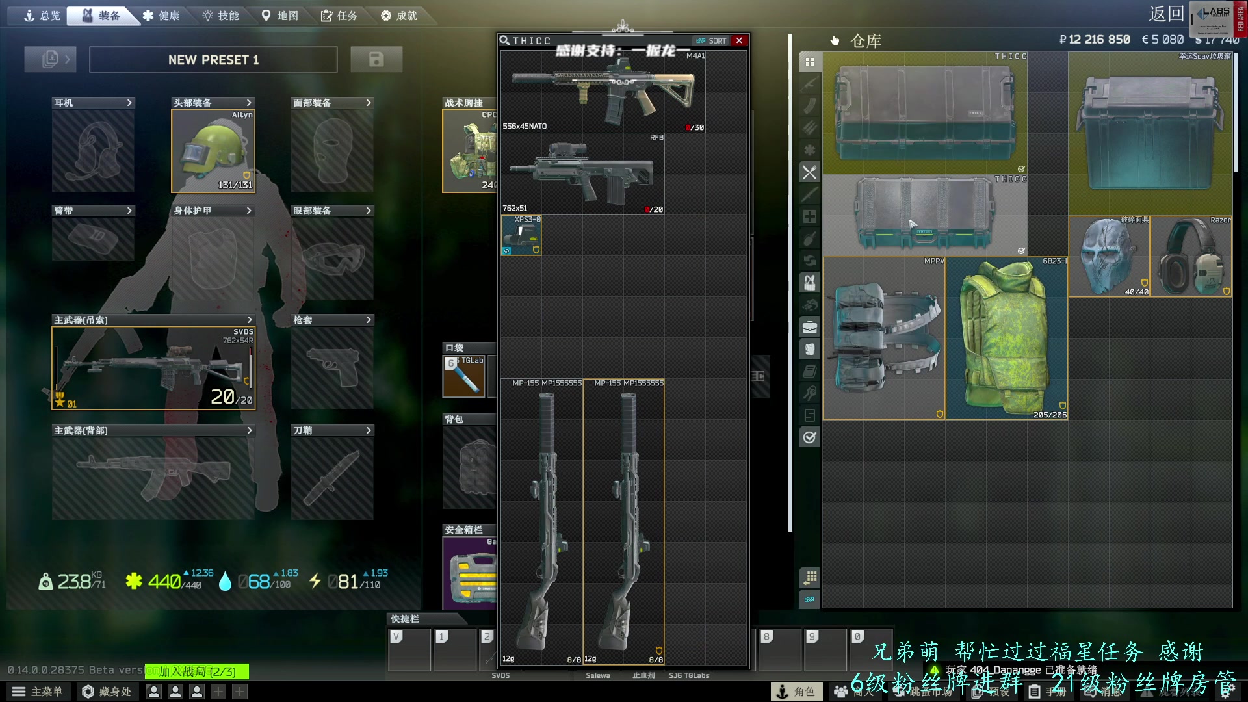This screenshot has height=702, width=1248.
Task: Select the first MP-155 shotgun
Action: click(541, 522)
